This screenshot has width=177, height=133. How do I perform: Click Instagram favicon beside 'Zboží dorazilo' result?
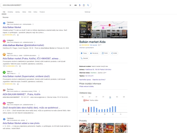pyautogui.click(x=4, y=104)
